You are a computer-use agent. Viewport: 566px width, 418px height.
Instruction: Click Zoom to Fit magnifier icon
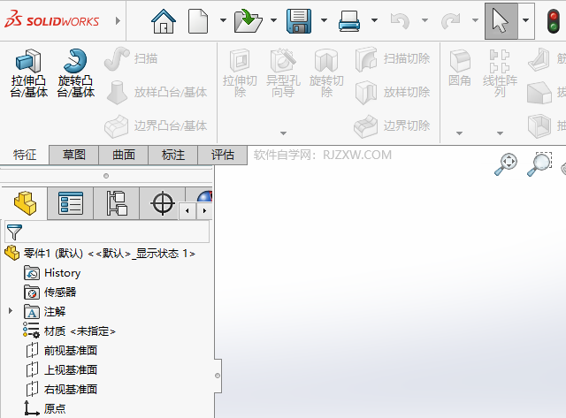(506, 164)
